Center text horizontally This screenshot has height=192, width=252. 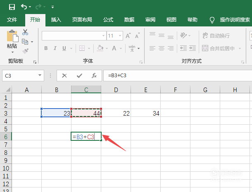(x=162, y=48)
